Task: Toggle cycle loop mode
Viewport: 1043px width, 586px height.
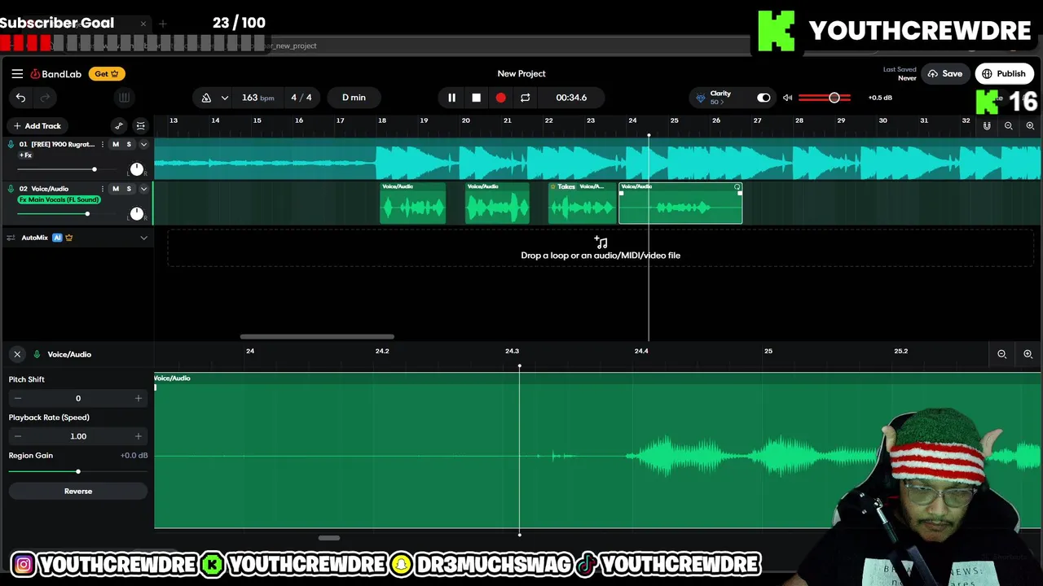Action: (525, 98)
